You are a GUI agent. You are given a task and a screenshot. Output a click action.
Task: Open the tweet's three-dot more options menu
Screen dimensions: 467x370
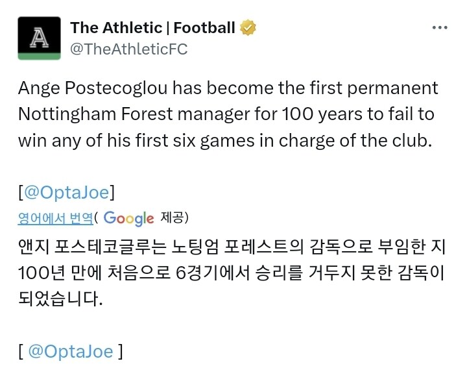pyautogui.click(x=439, y=29)
